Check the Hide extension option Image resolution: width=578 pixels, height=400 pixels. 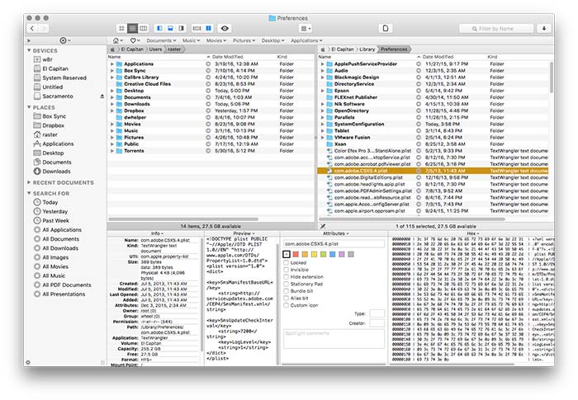coord(287,276)
